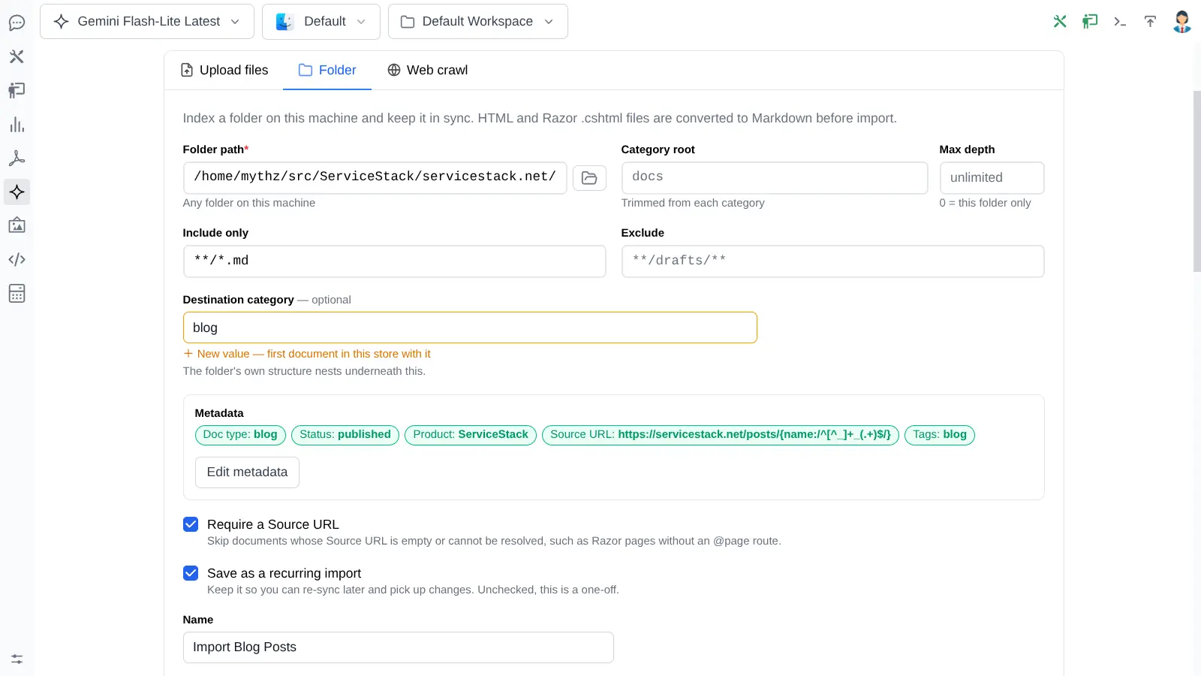Open the code brackets icon in sidebar
This screenshot has width=1201, height=676.
coord(17,259)
